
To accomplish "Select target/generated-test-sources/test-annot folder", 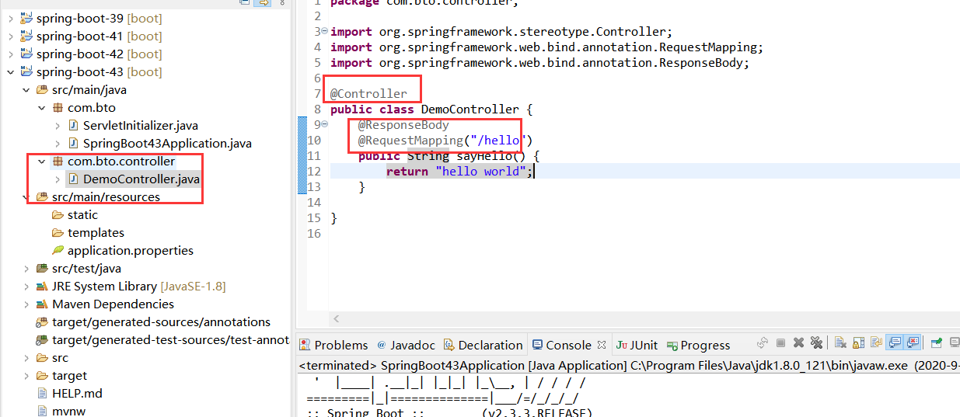I will (170, 339).
